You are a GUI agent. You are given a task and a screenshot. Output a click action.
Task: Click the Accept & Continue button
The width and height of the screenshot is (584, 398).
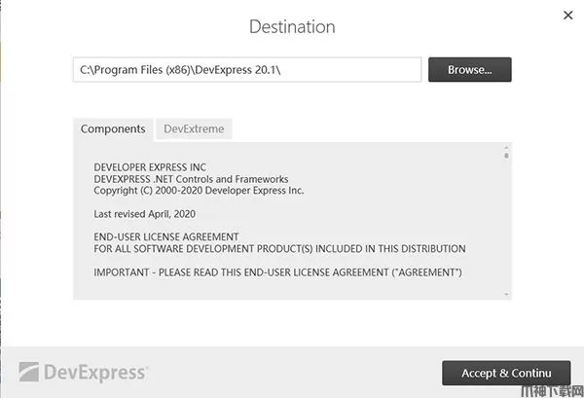pos(505,373)
